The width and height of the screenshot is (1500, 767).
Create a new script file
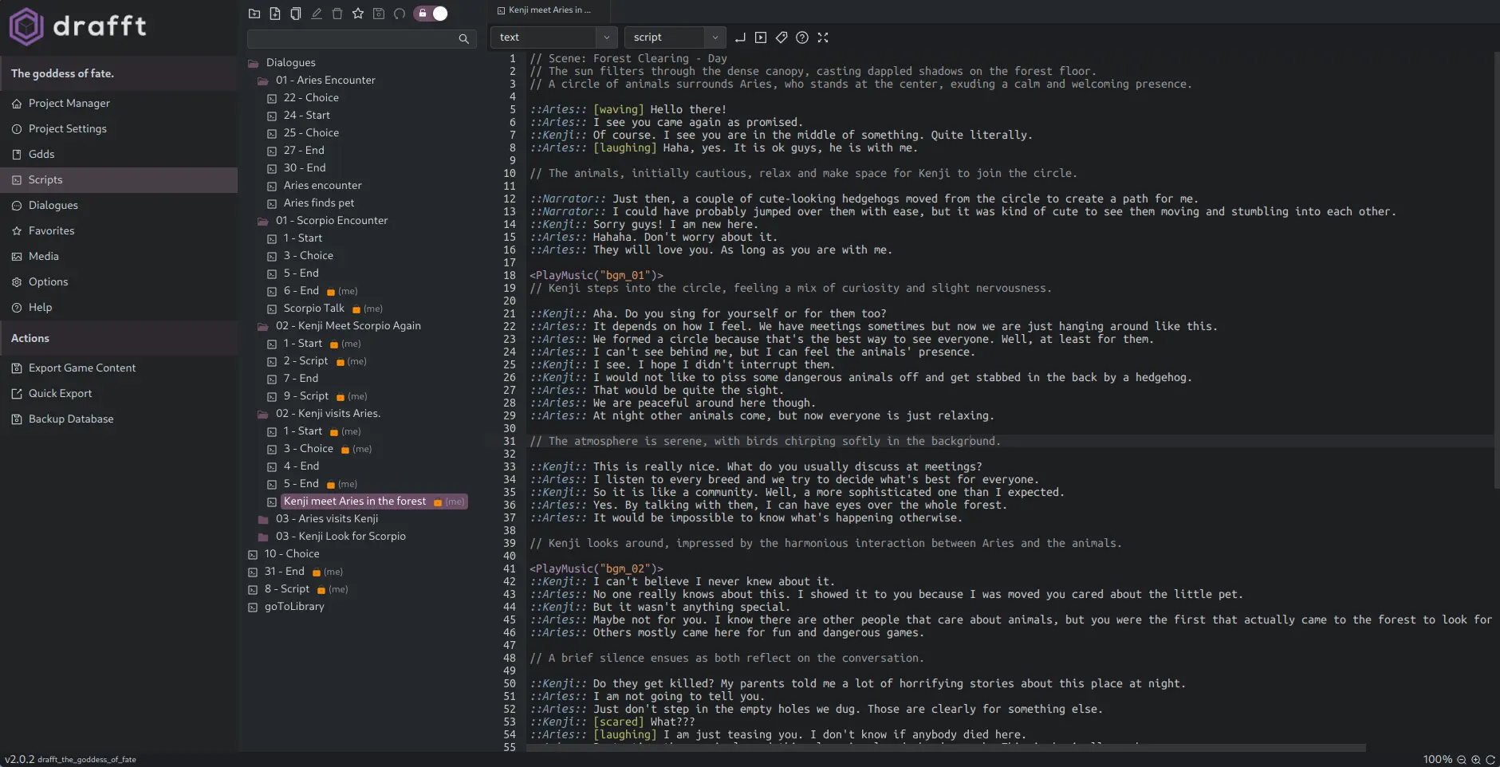(x=275, y=14)
